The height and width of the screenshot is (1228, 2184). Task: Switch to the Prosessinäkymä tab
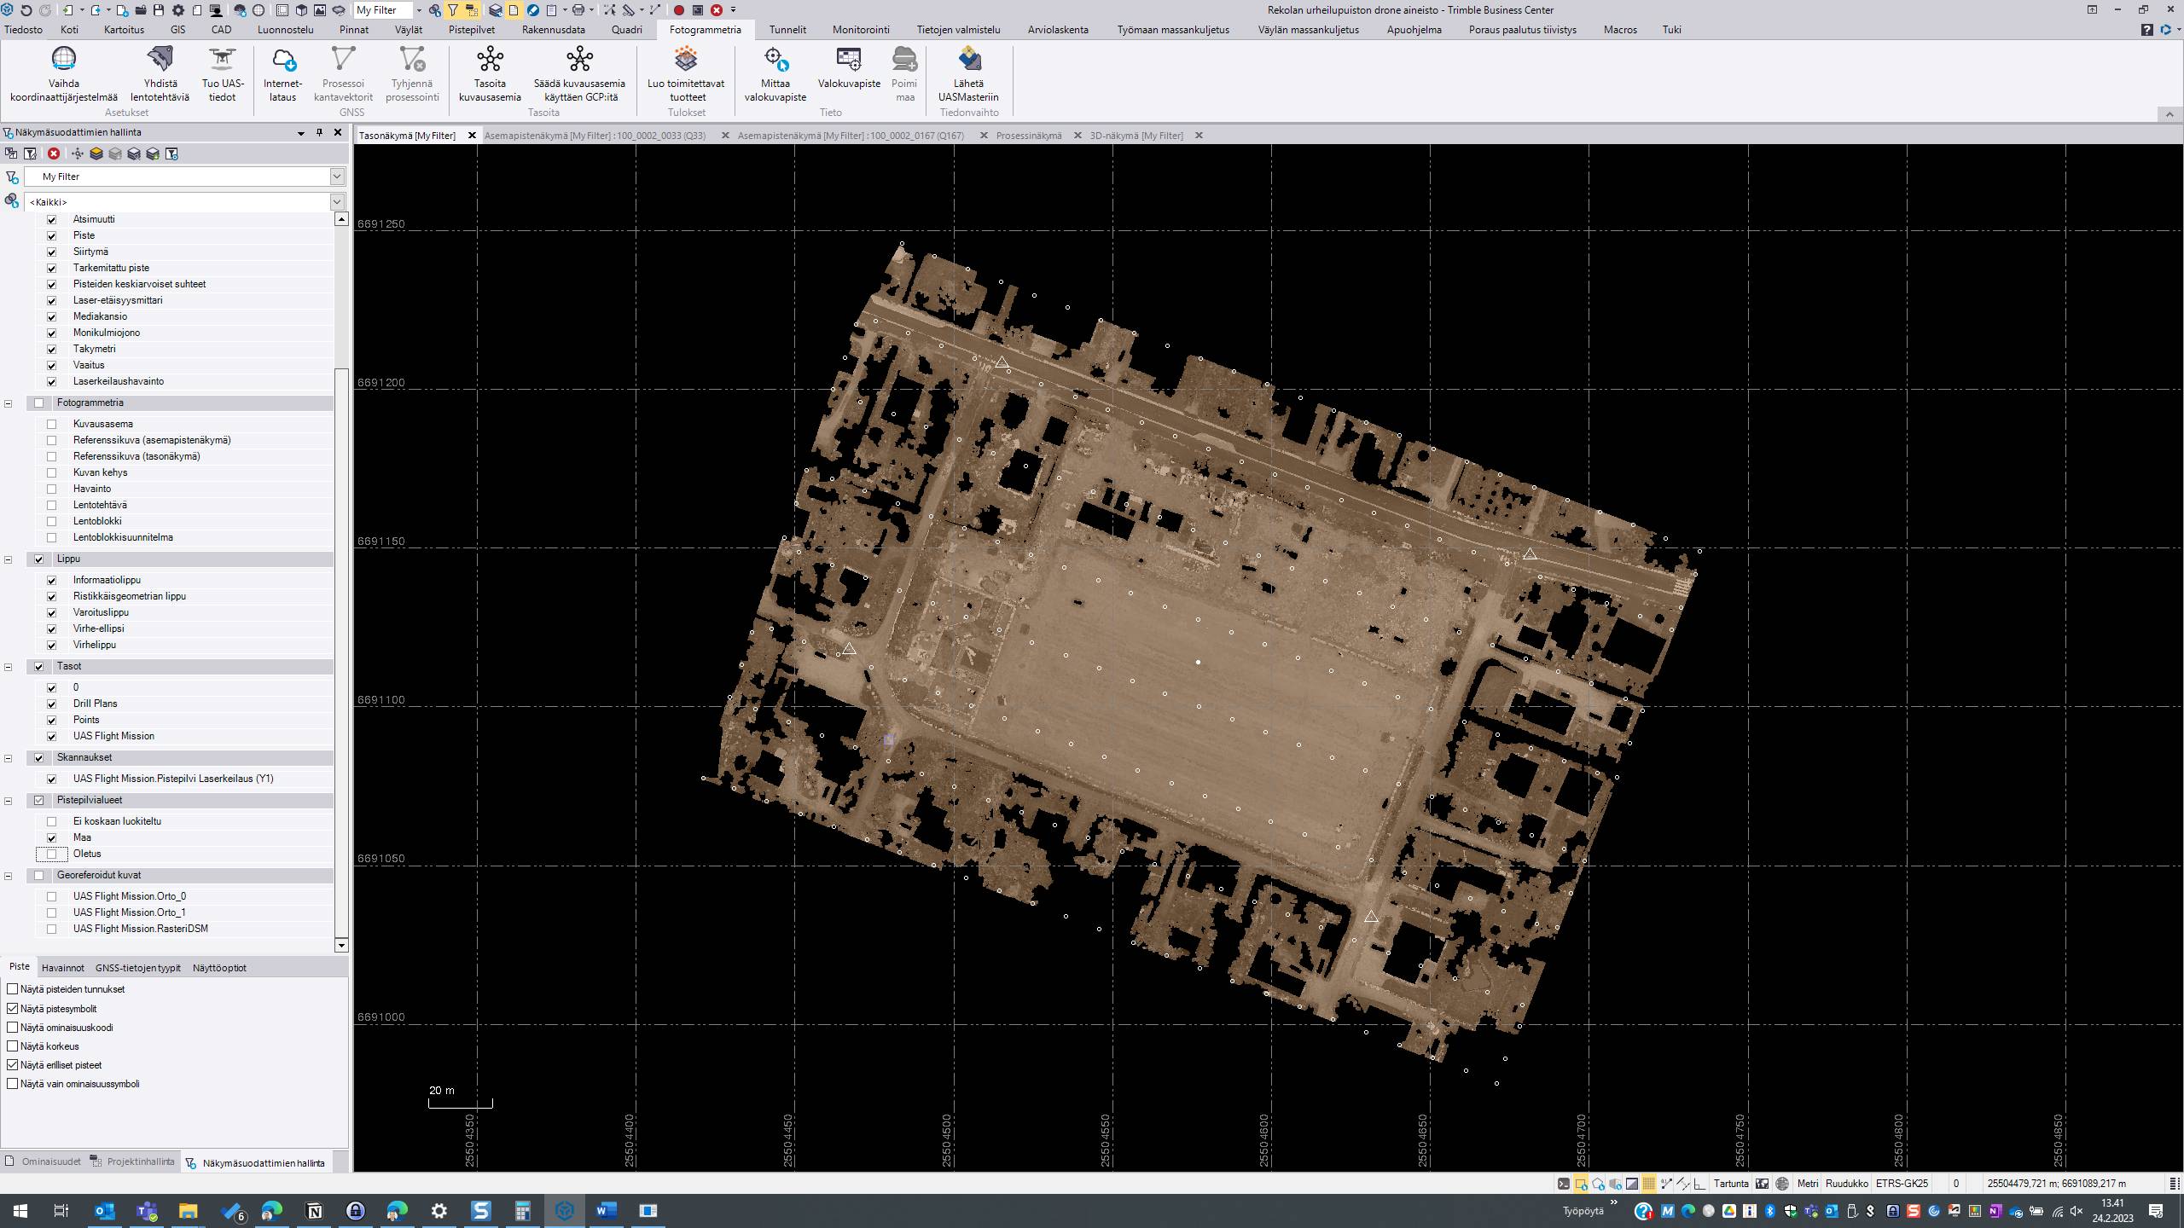1029,136
